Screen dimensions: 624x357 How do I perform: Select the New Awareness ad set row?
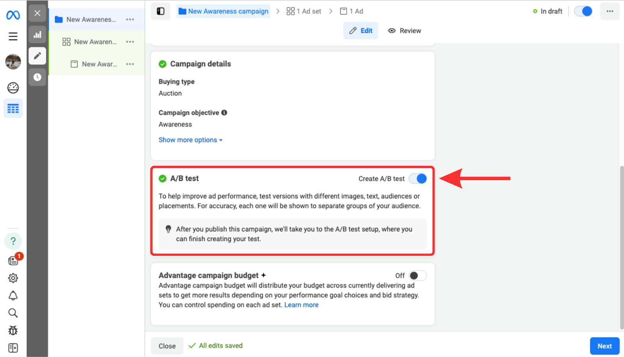click(96, 42)
